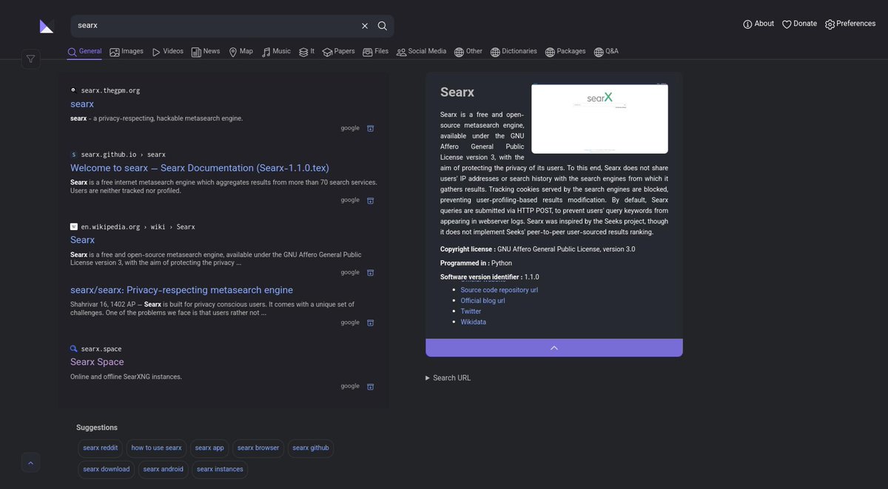Click the Searx infobox screenshot thumbnail

point(599,118)
